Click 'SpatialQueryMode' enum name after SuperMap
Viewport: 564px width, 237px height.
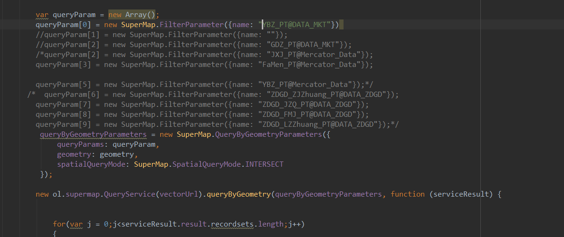tap(207, 164)
